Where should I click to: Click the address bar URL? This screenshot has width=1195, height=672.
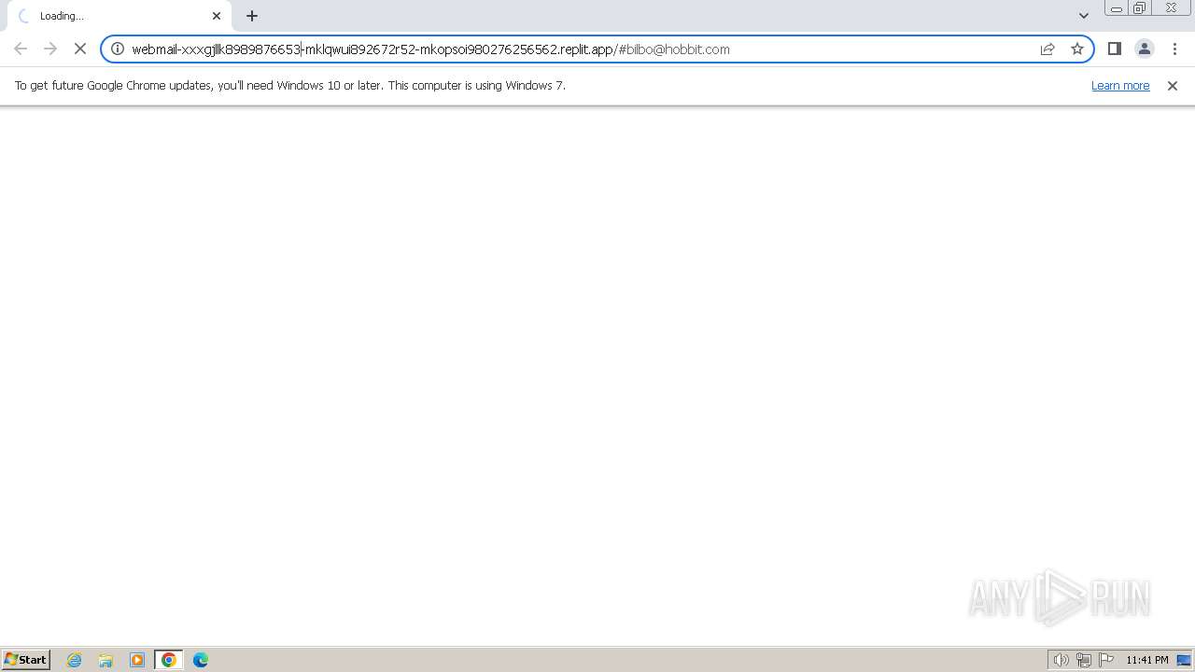pyautogui.click(x=430, y=49)
